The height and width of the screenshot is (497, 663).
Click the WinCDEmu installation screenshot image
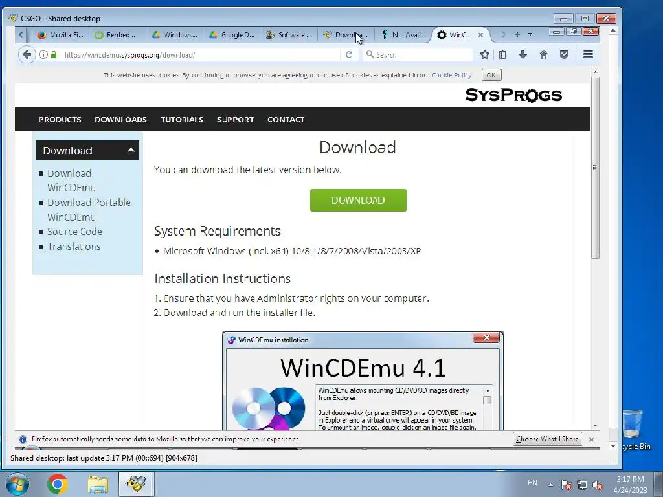pyautogui.click(x=363, y=381)
